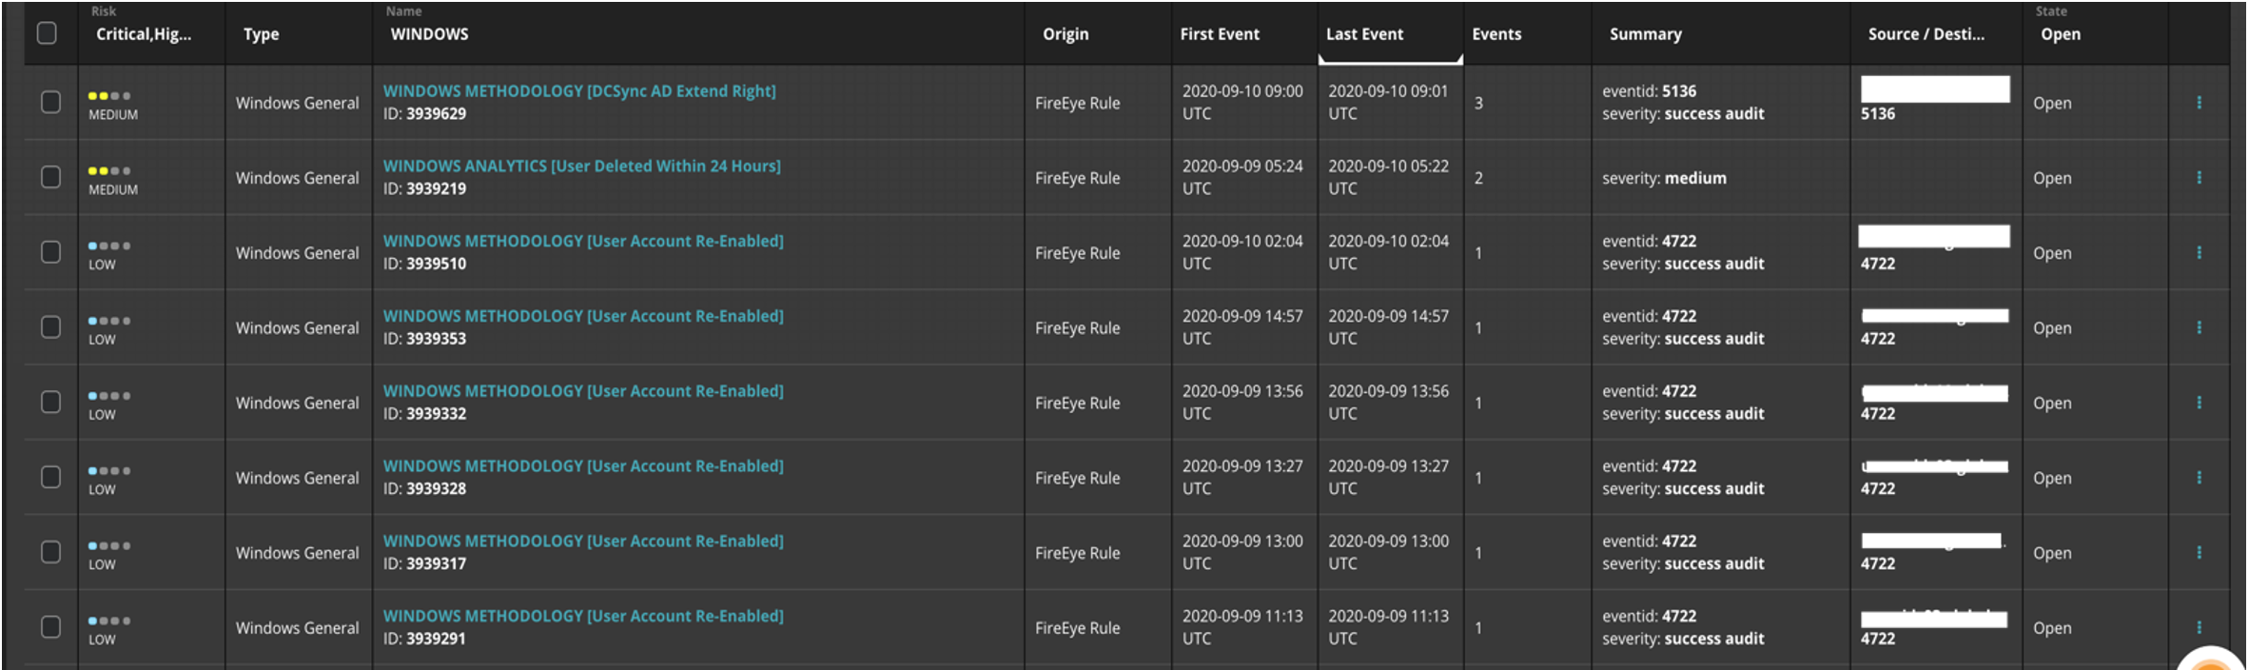Check the box for DCSync AD Extend Right alert
Viewport: 2249px width, 670px height.
pos(50,102)
